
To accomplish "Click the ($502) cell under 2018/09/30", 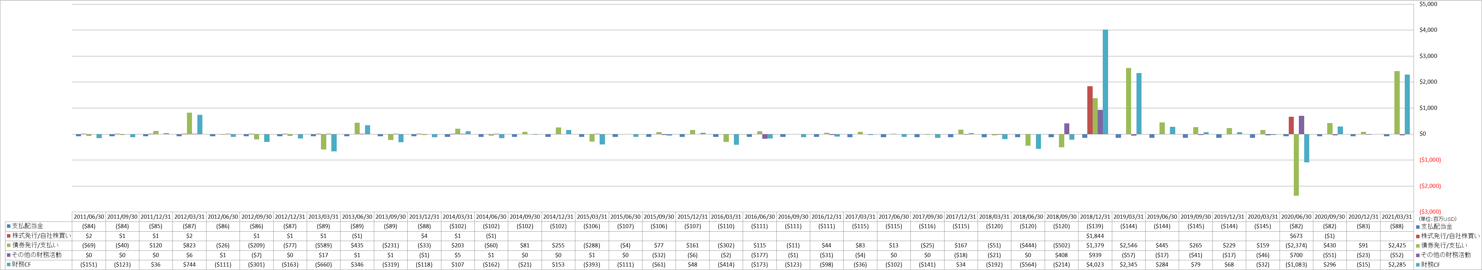I will coord(1061,245).
